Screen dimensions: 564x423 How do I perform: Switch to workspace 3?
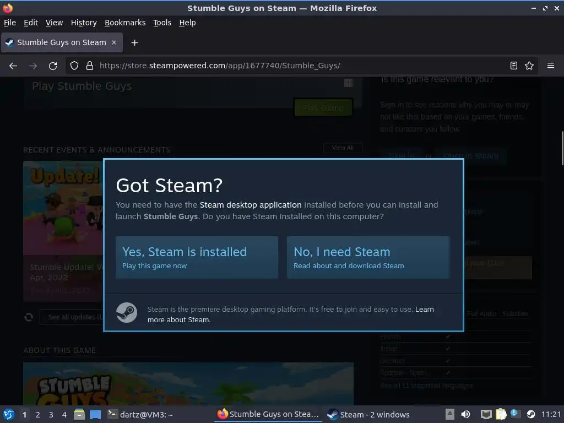click(x=51, y=415)
